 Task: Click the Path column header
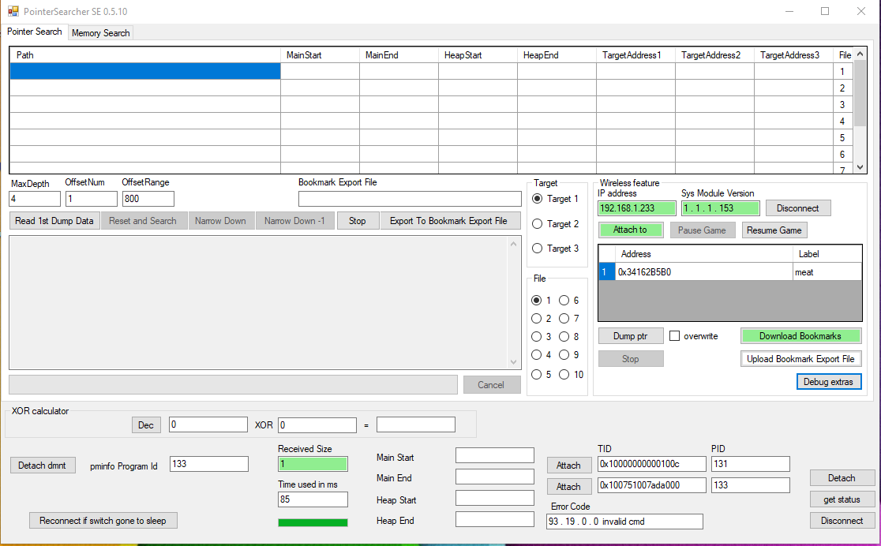pyautogui.click(x=145, y=55)
